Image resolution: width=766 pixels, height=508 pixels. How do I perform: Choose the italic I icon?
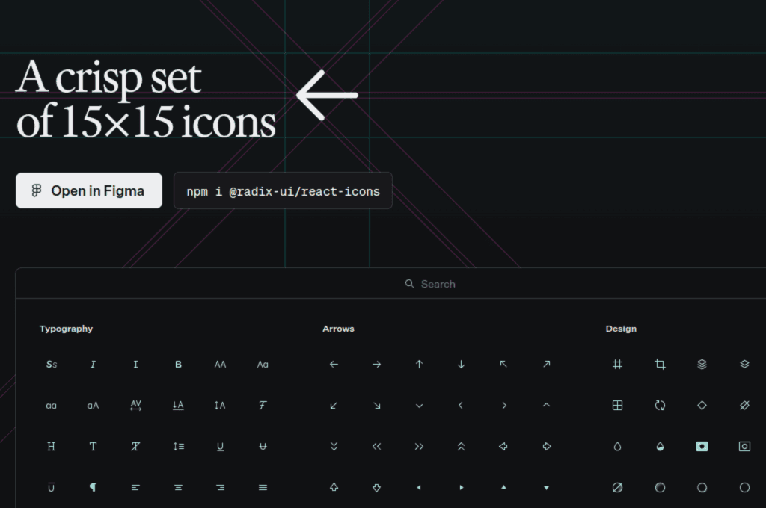pos(93,364)
